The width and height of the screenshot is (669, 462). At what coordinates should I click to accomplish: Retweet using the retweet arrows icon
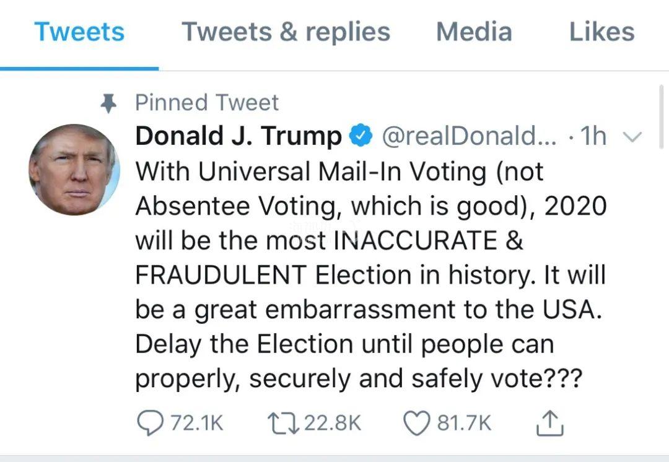(283, 423)
